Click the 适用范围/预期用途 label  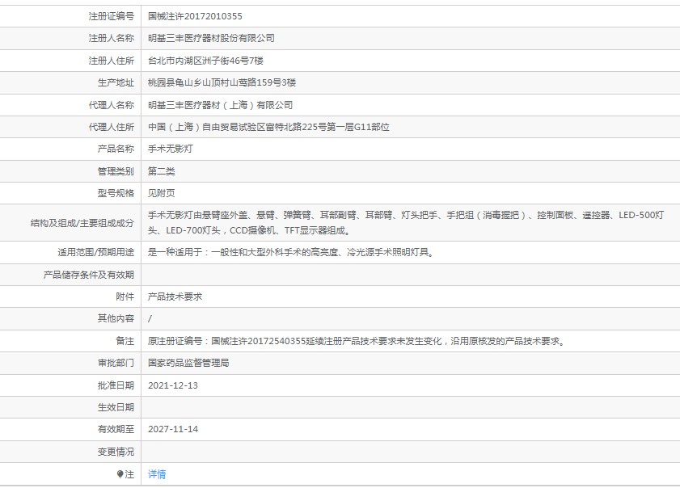pyautogui.click(x=96, y=252)
